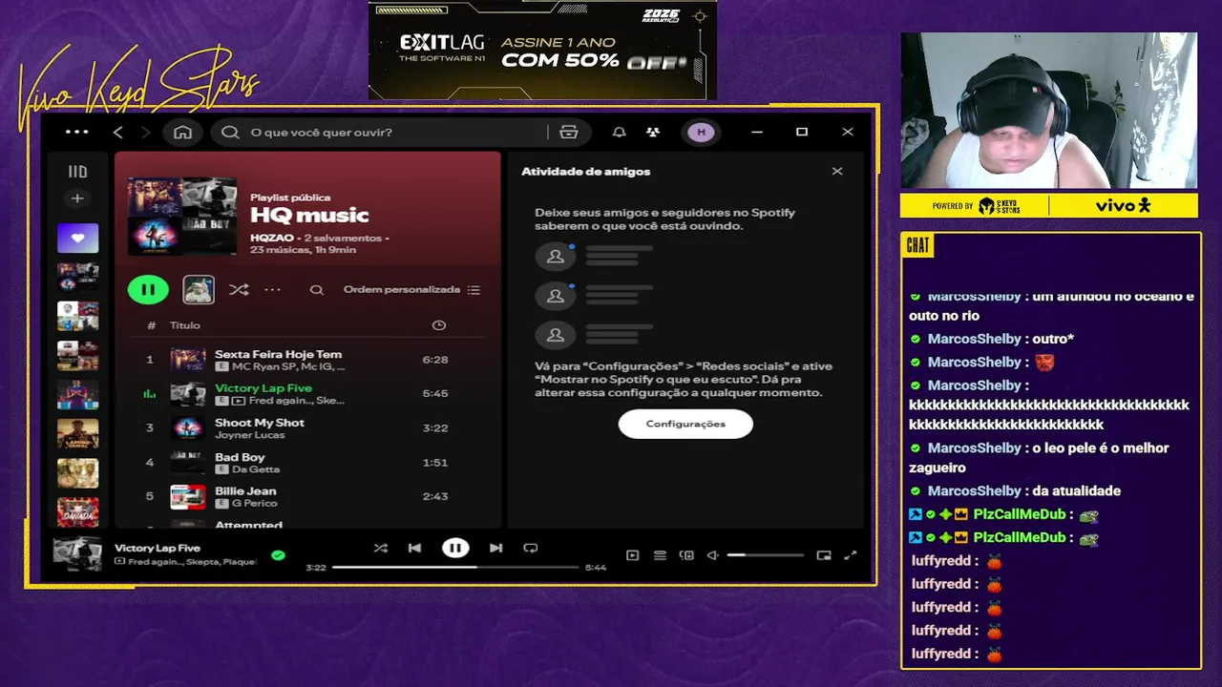The width and height of the screenshot is (1222, 687).
Task: Click the now-playing album art thumbnail
Action: point(77,553)
